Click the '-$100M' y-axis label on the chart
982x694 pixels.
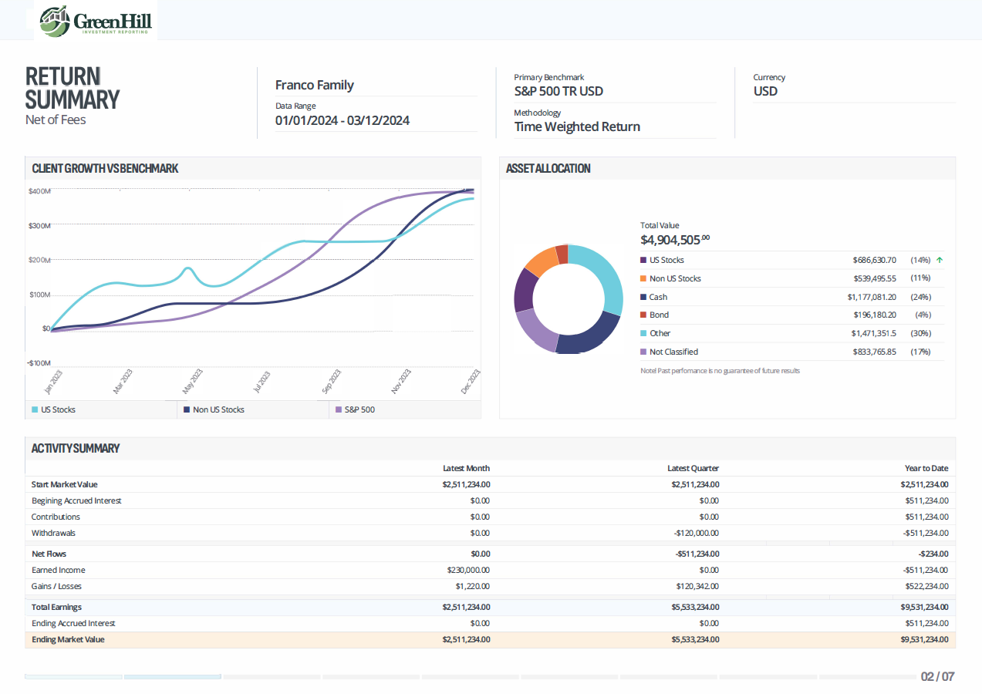coord(39,363)
